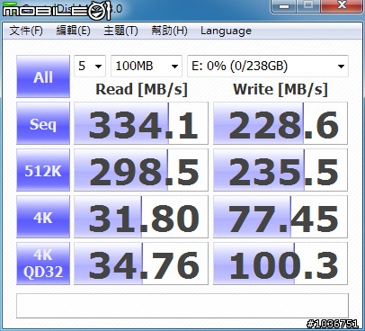Click the empty comment field at bottom

(x=182, y=306)
